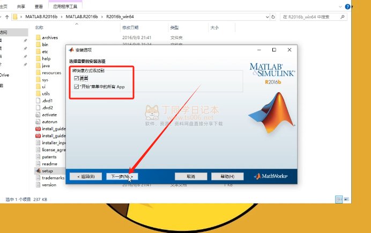Image resolution: width=371 pixels, height=233 pixels.
Task: Go back with the 返回(B) button
Action: (86, 176)
